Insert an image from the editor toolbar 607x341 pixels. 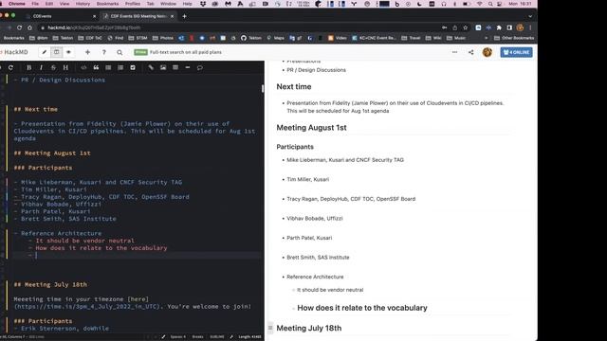(x=163, y=67)
